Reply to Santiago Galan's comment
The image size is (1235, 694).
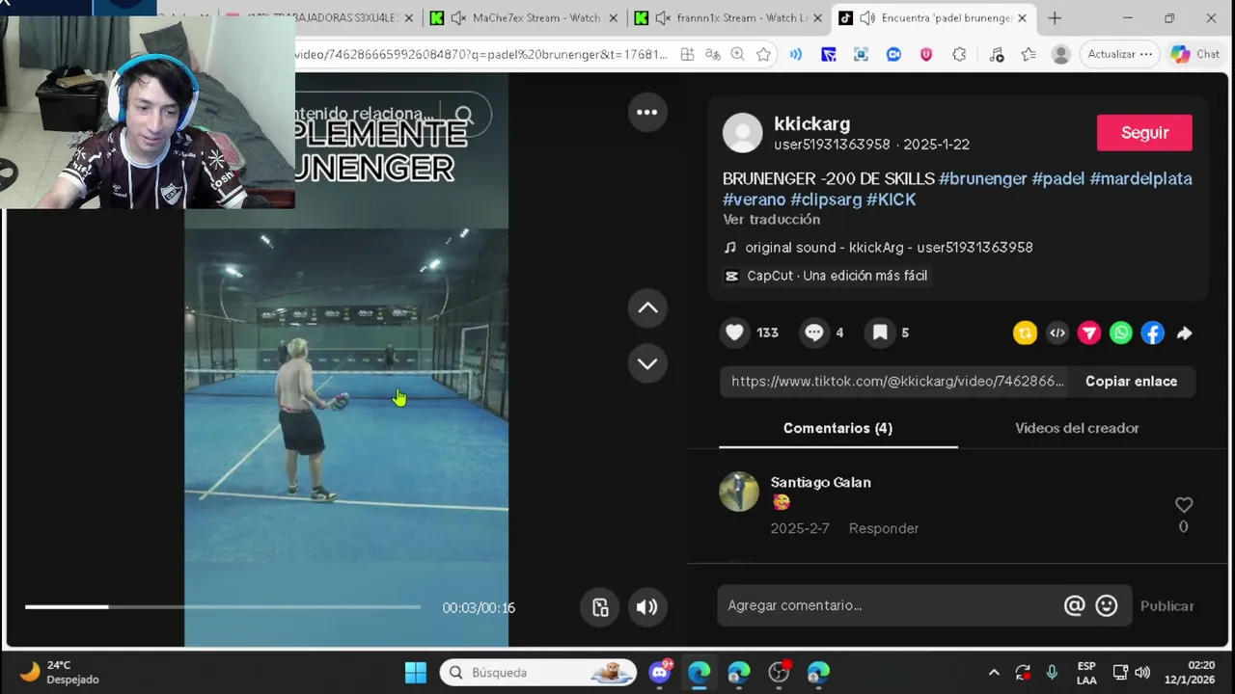884,528
